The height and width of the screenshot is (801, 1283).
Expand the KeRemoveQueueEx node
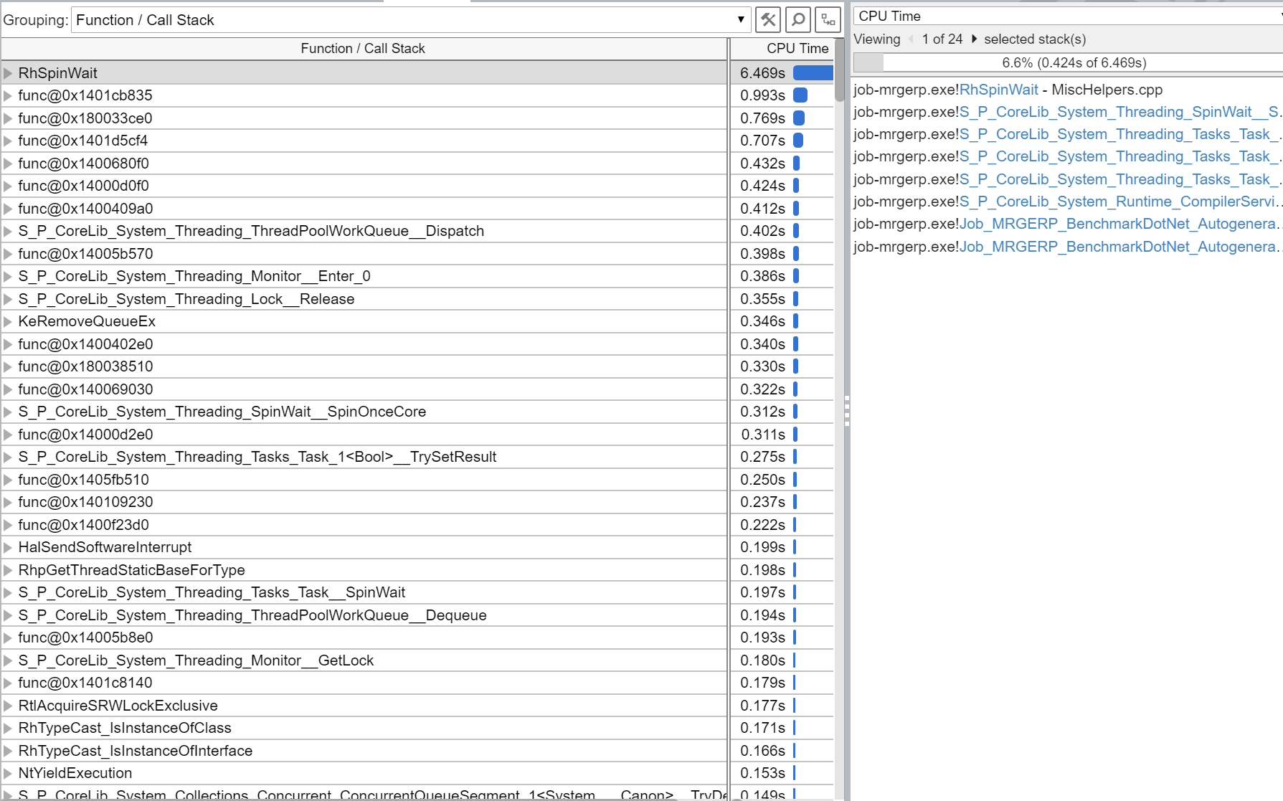[x=8, y=321]
